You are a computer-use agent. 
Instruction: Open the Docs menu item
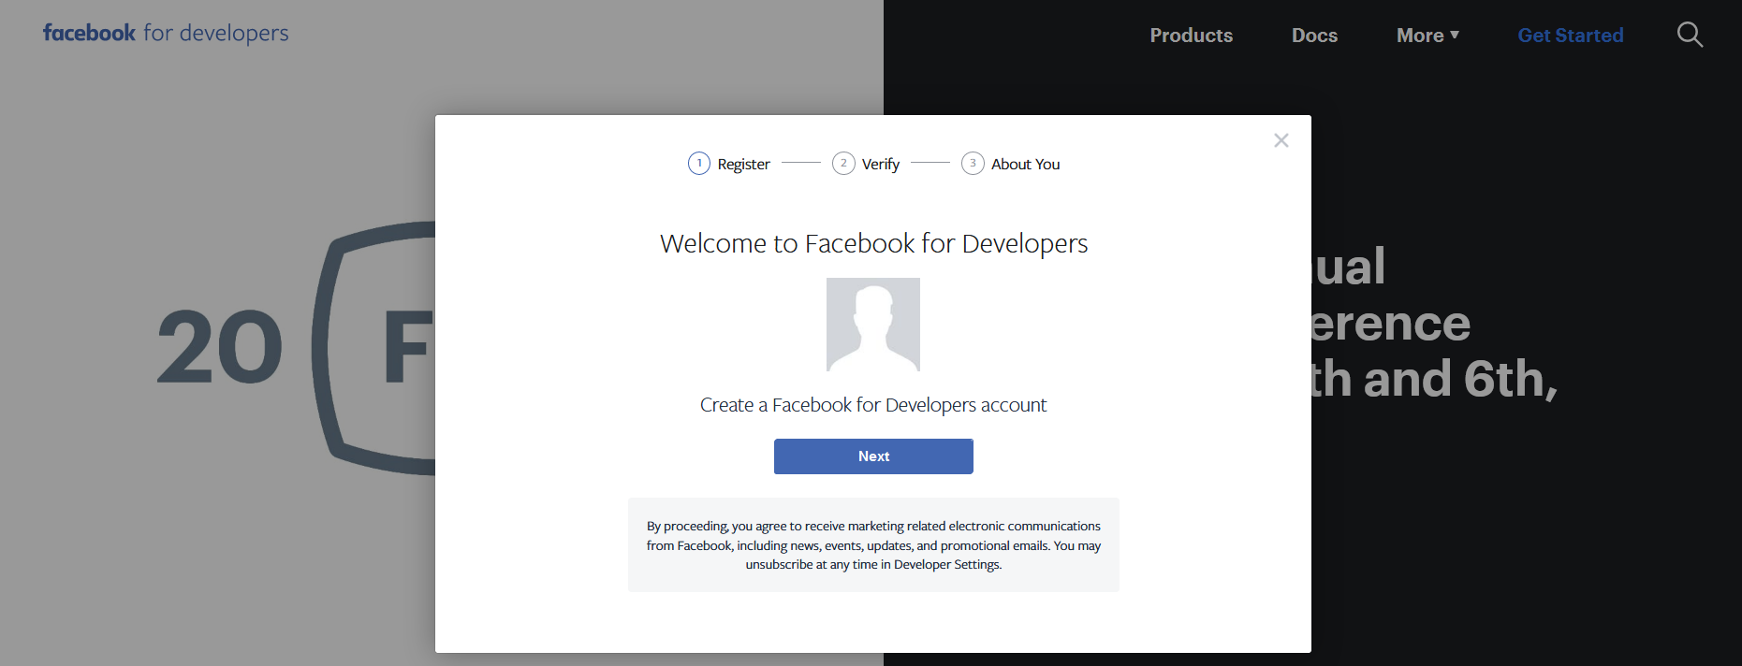(1314, 36)
